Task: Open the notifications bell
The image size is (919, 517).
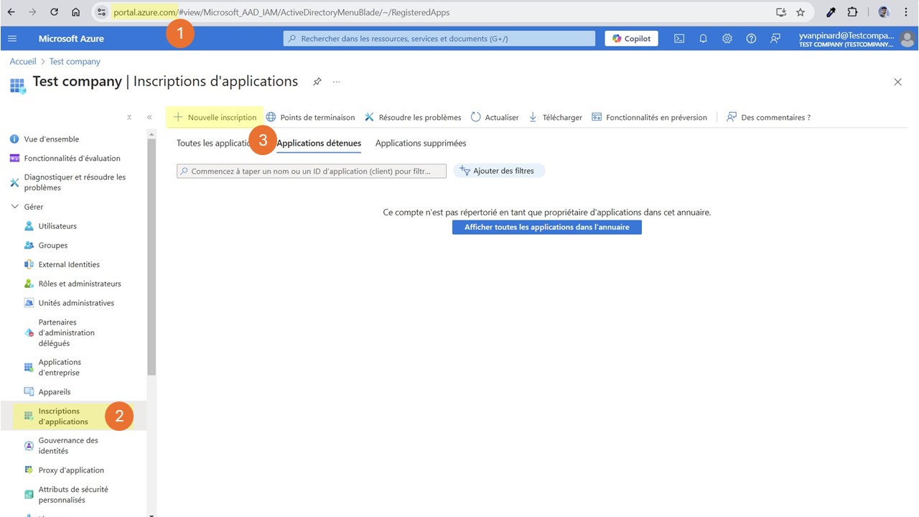Action: tap(703, 38)
